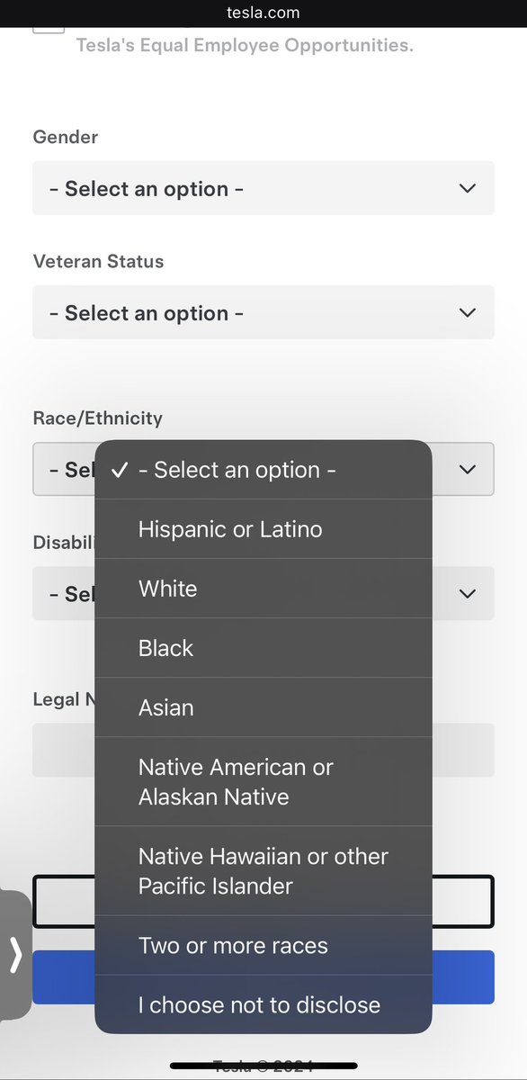Open the Gender dropdown

(x=263, y=188)
